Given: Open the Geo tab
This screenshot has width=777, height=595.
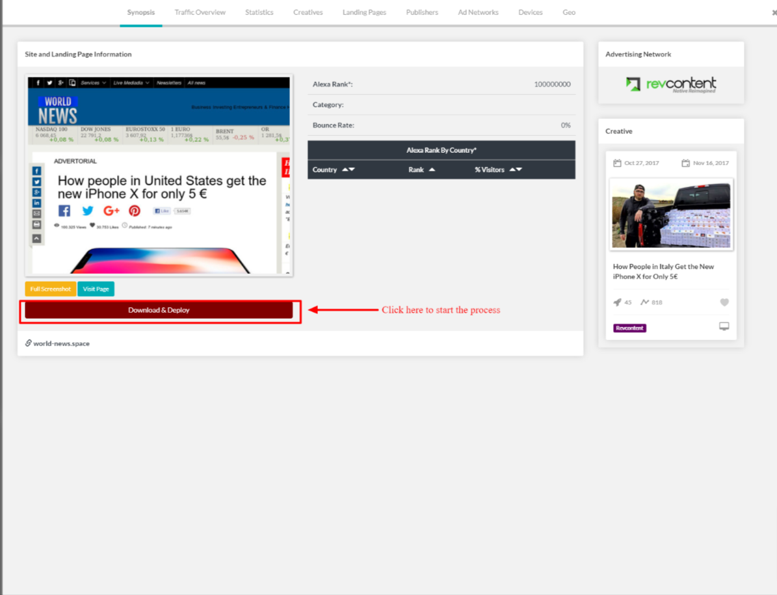Looking at the screenshot, I should point(569,12).
